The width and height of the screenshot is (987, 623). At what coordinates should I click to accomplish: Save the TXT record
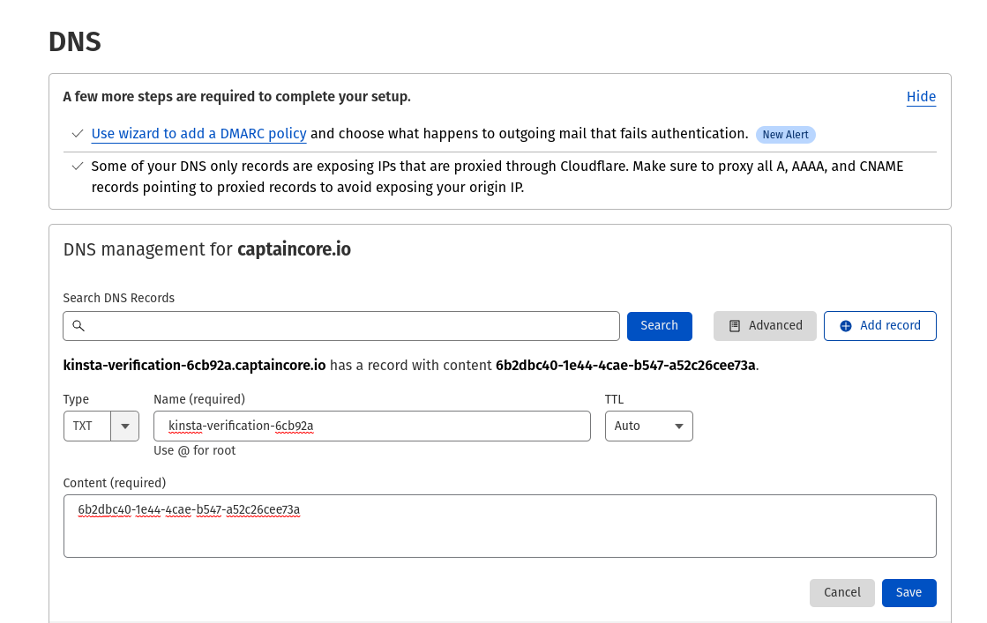click(x=909, y=593)
